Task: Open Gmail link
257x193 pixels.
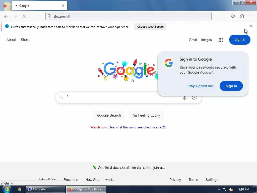Action: (193, 40)
